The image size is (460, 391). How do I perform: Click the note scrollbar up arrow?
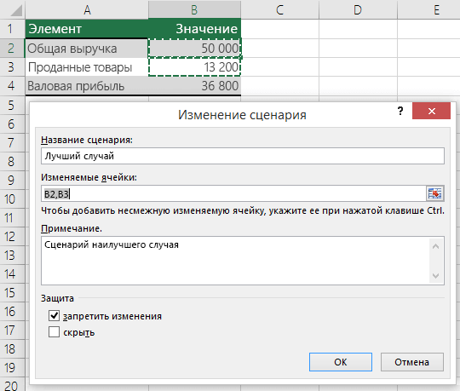(435, 246)
